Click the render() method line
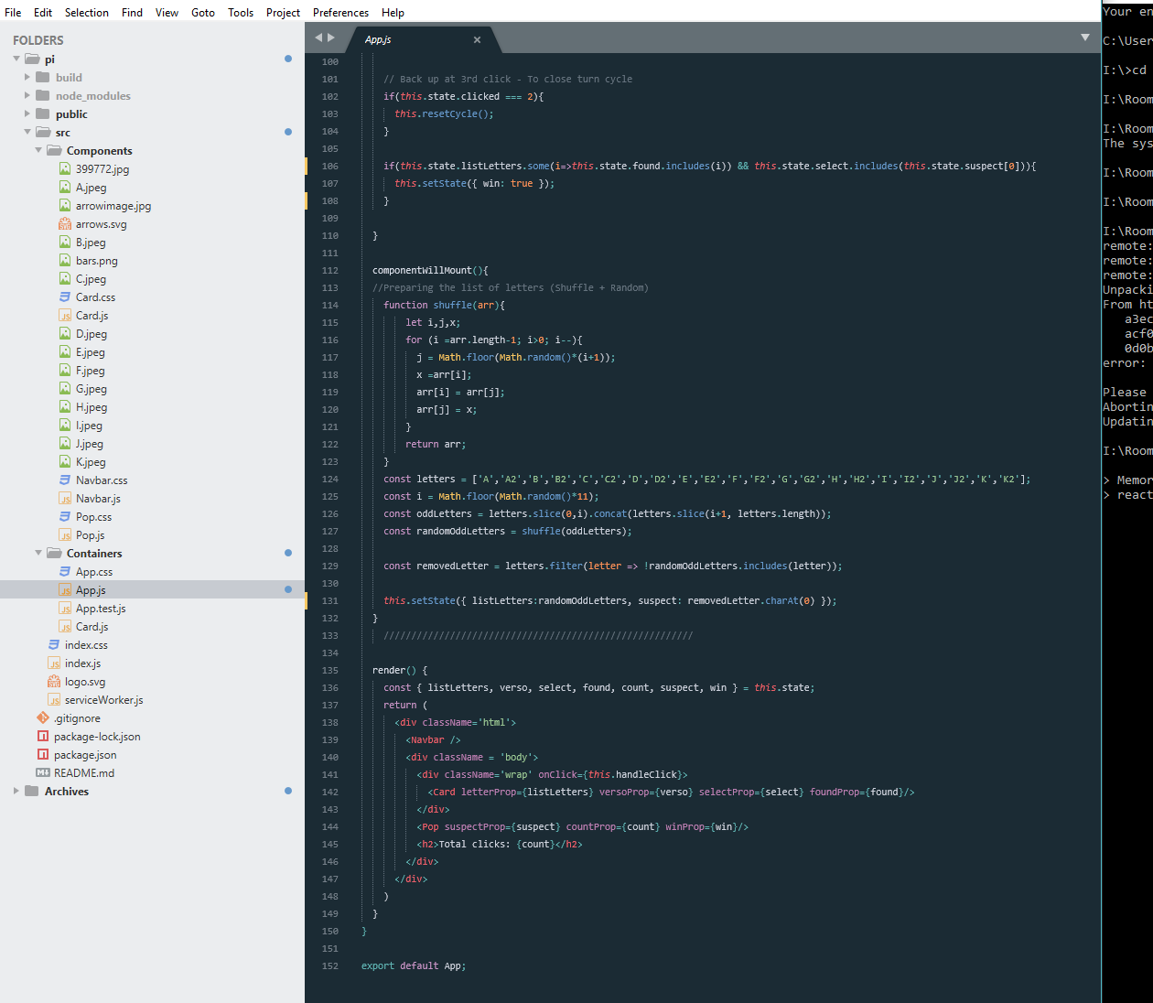The image size is (1153, 1003). [400, 670]
